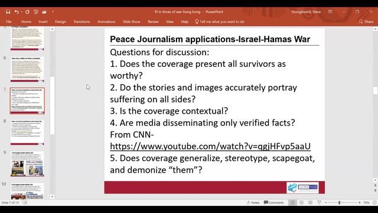Click the main editing area scroll-down arrow

coord(375,180)
